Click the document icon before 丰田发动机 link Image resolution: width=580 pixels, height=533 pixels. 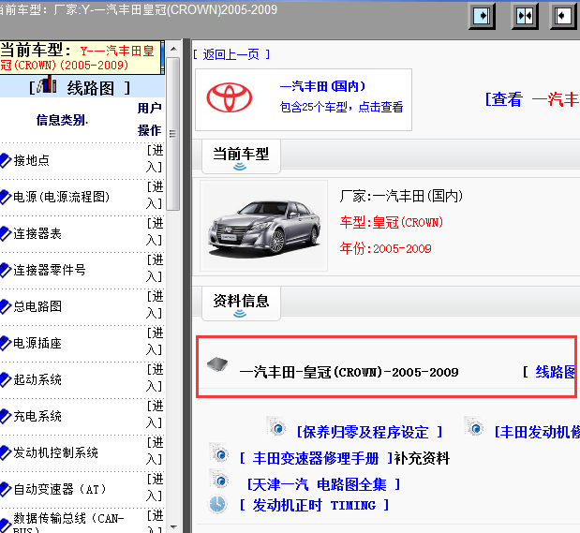(474, 426)
